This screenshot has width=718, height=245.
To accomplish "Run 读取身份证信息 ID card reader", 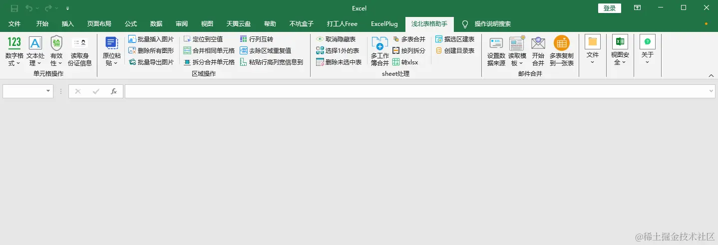I will 80,51.
